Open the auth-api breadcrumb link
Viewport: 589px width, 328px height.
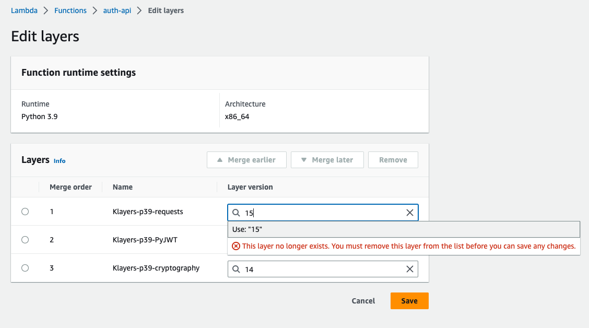[116, 10]
